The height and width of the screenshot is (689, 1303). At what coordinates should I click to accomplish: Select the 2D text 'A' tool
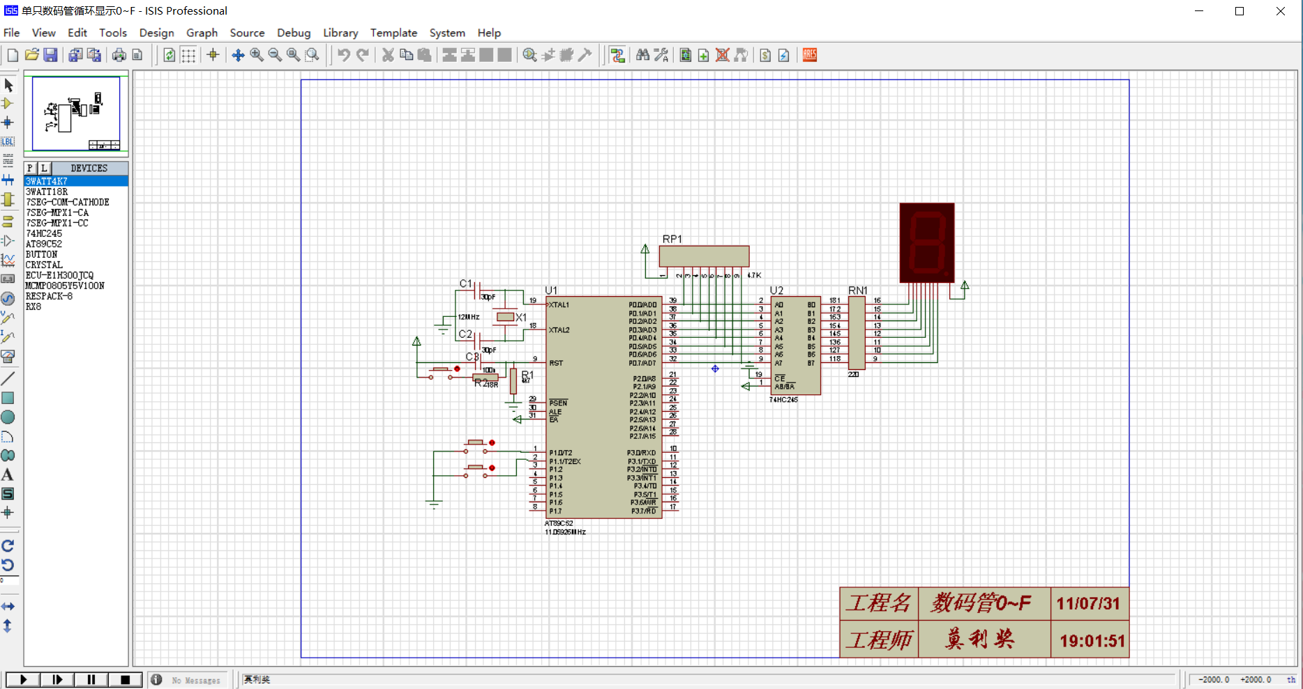[x=8, y=475]
